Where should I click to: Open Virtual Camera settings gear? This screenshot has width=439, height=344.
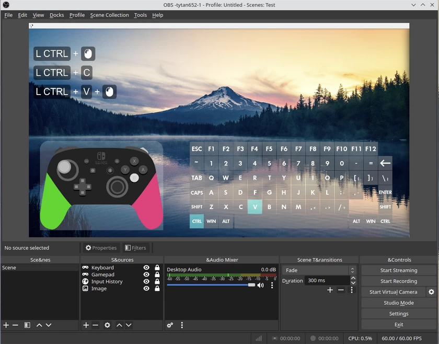pyautogui.click(x=431, y=292)
